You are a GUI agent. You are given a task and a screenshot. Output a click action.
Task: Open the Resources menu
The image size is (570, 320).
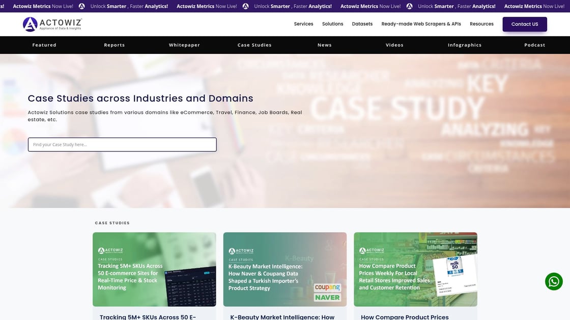pos(481,24)
